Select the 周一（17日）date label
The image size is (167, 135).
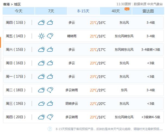pos(16,76)
